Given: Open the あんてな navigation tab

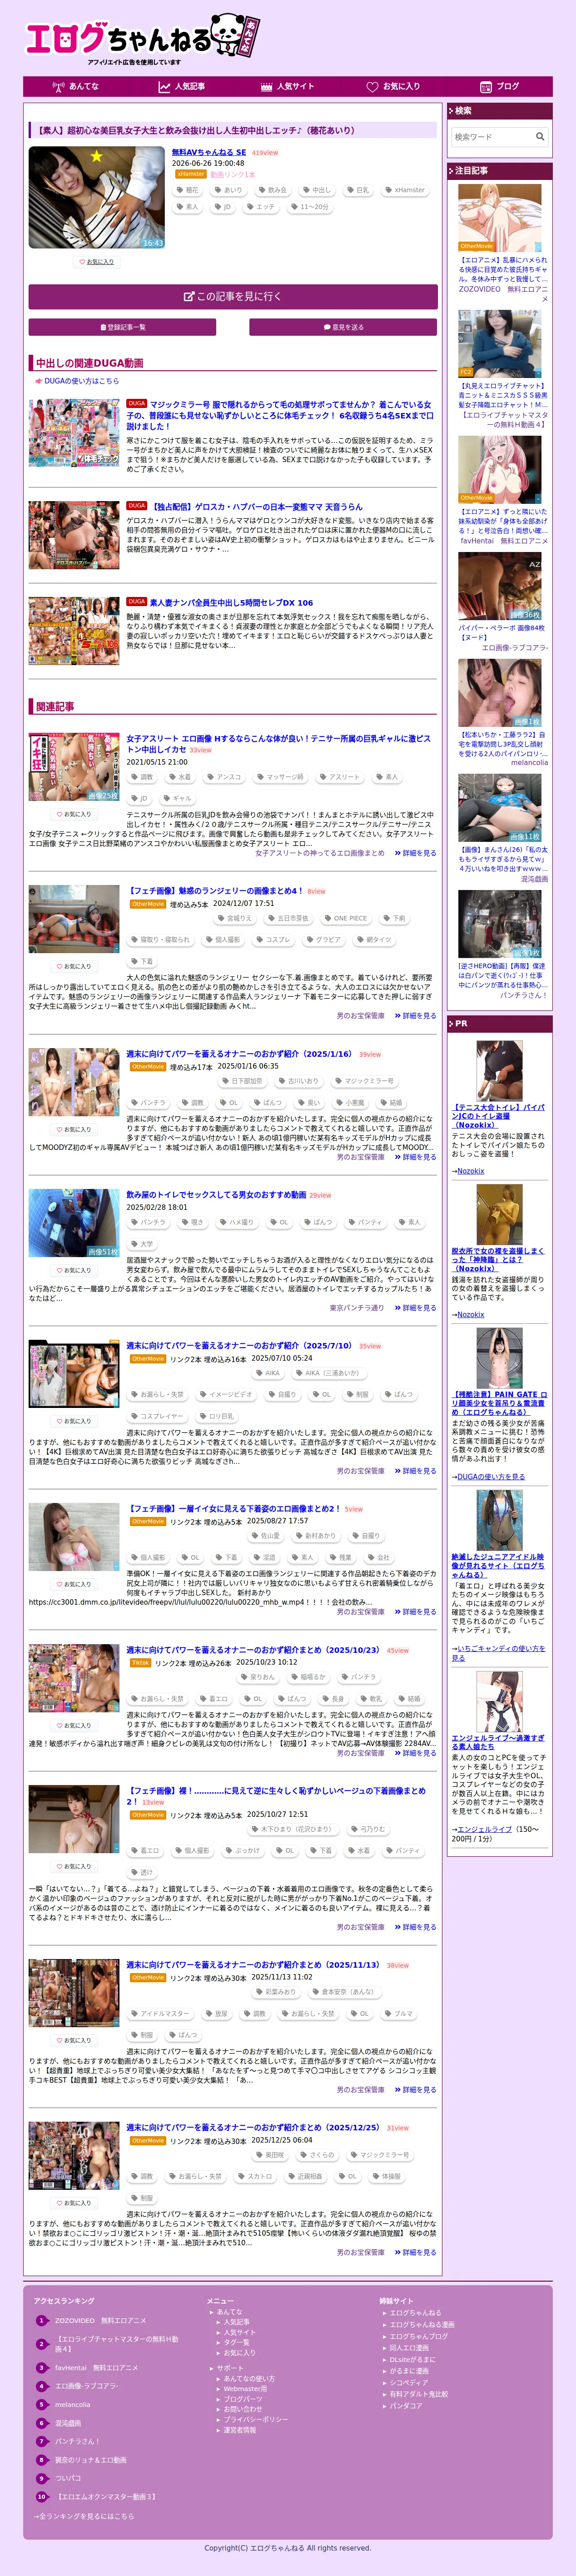Looking at the screenshot, I should (76, 87).
